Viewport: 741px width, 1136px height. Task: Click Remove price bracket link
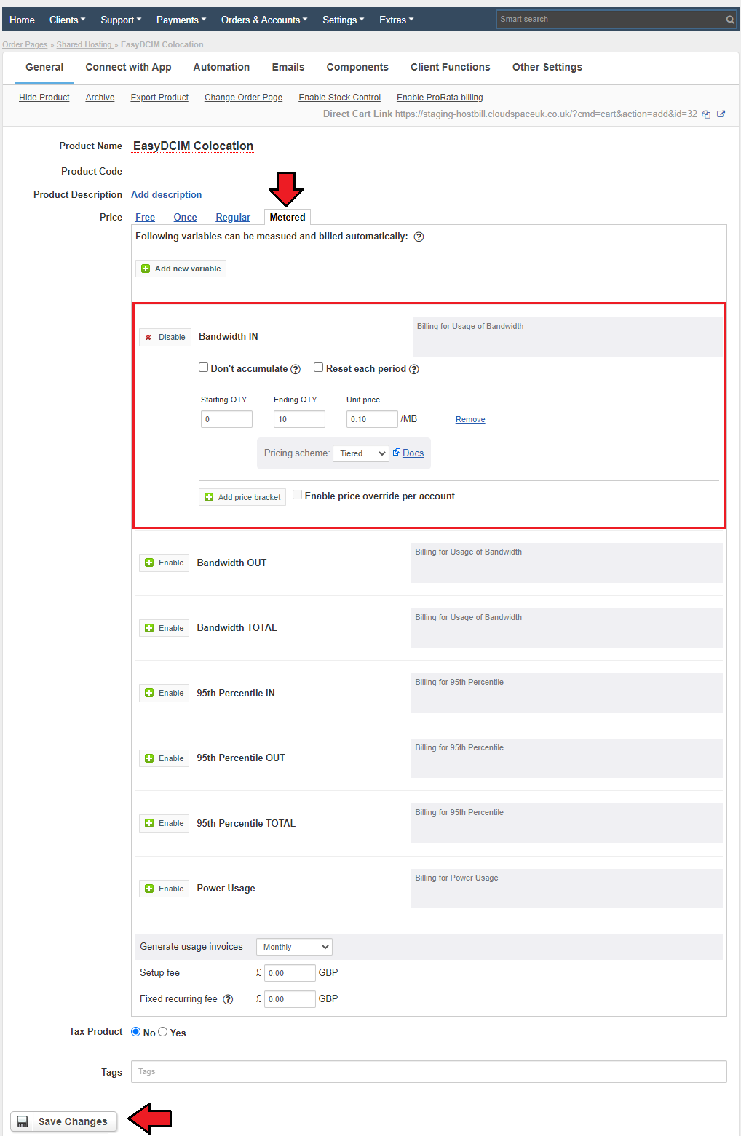click(x=470, y=419)
